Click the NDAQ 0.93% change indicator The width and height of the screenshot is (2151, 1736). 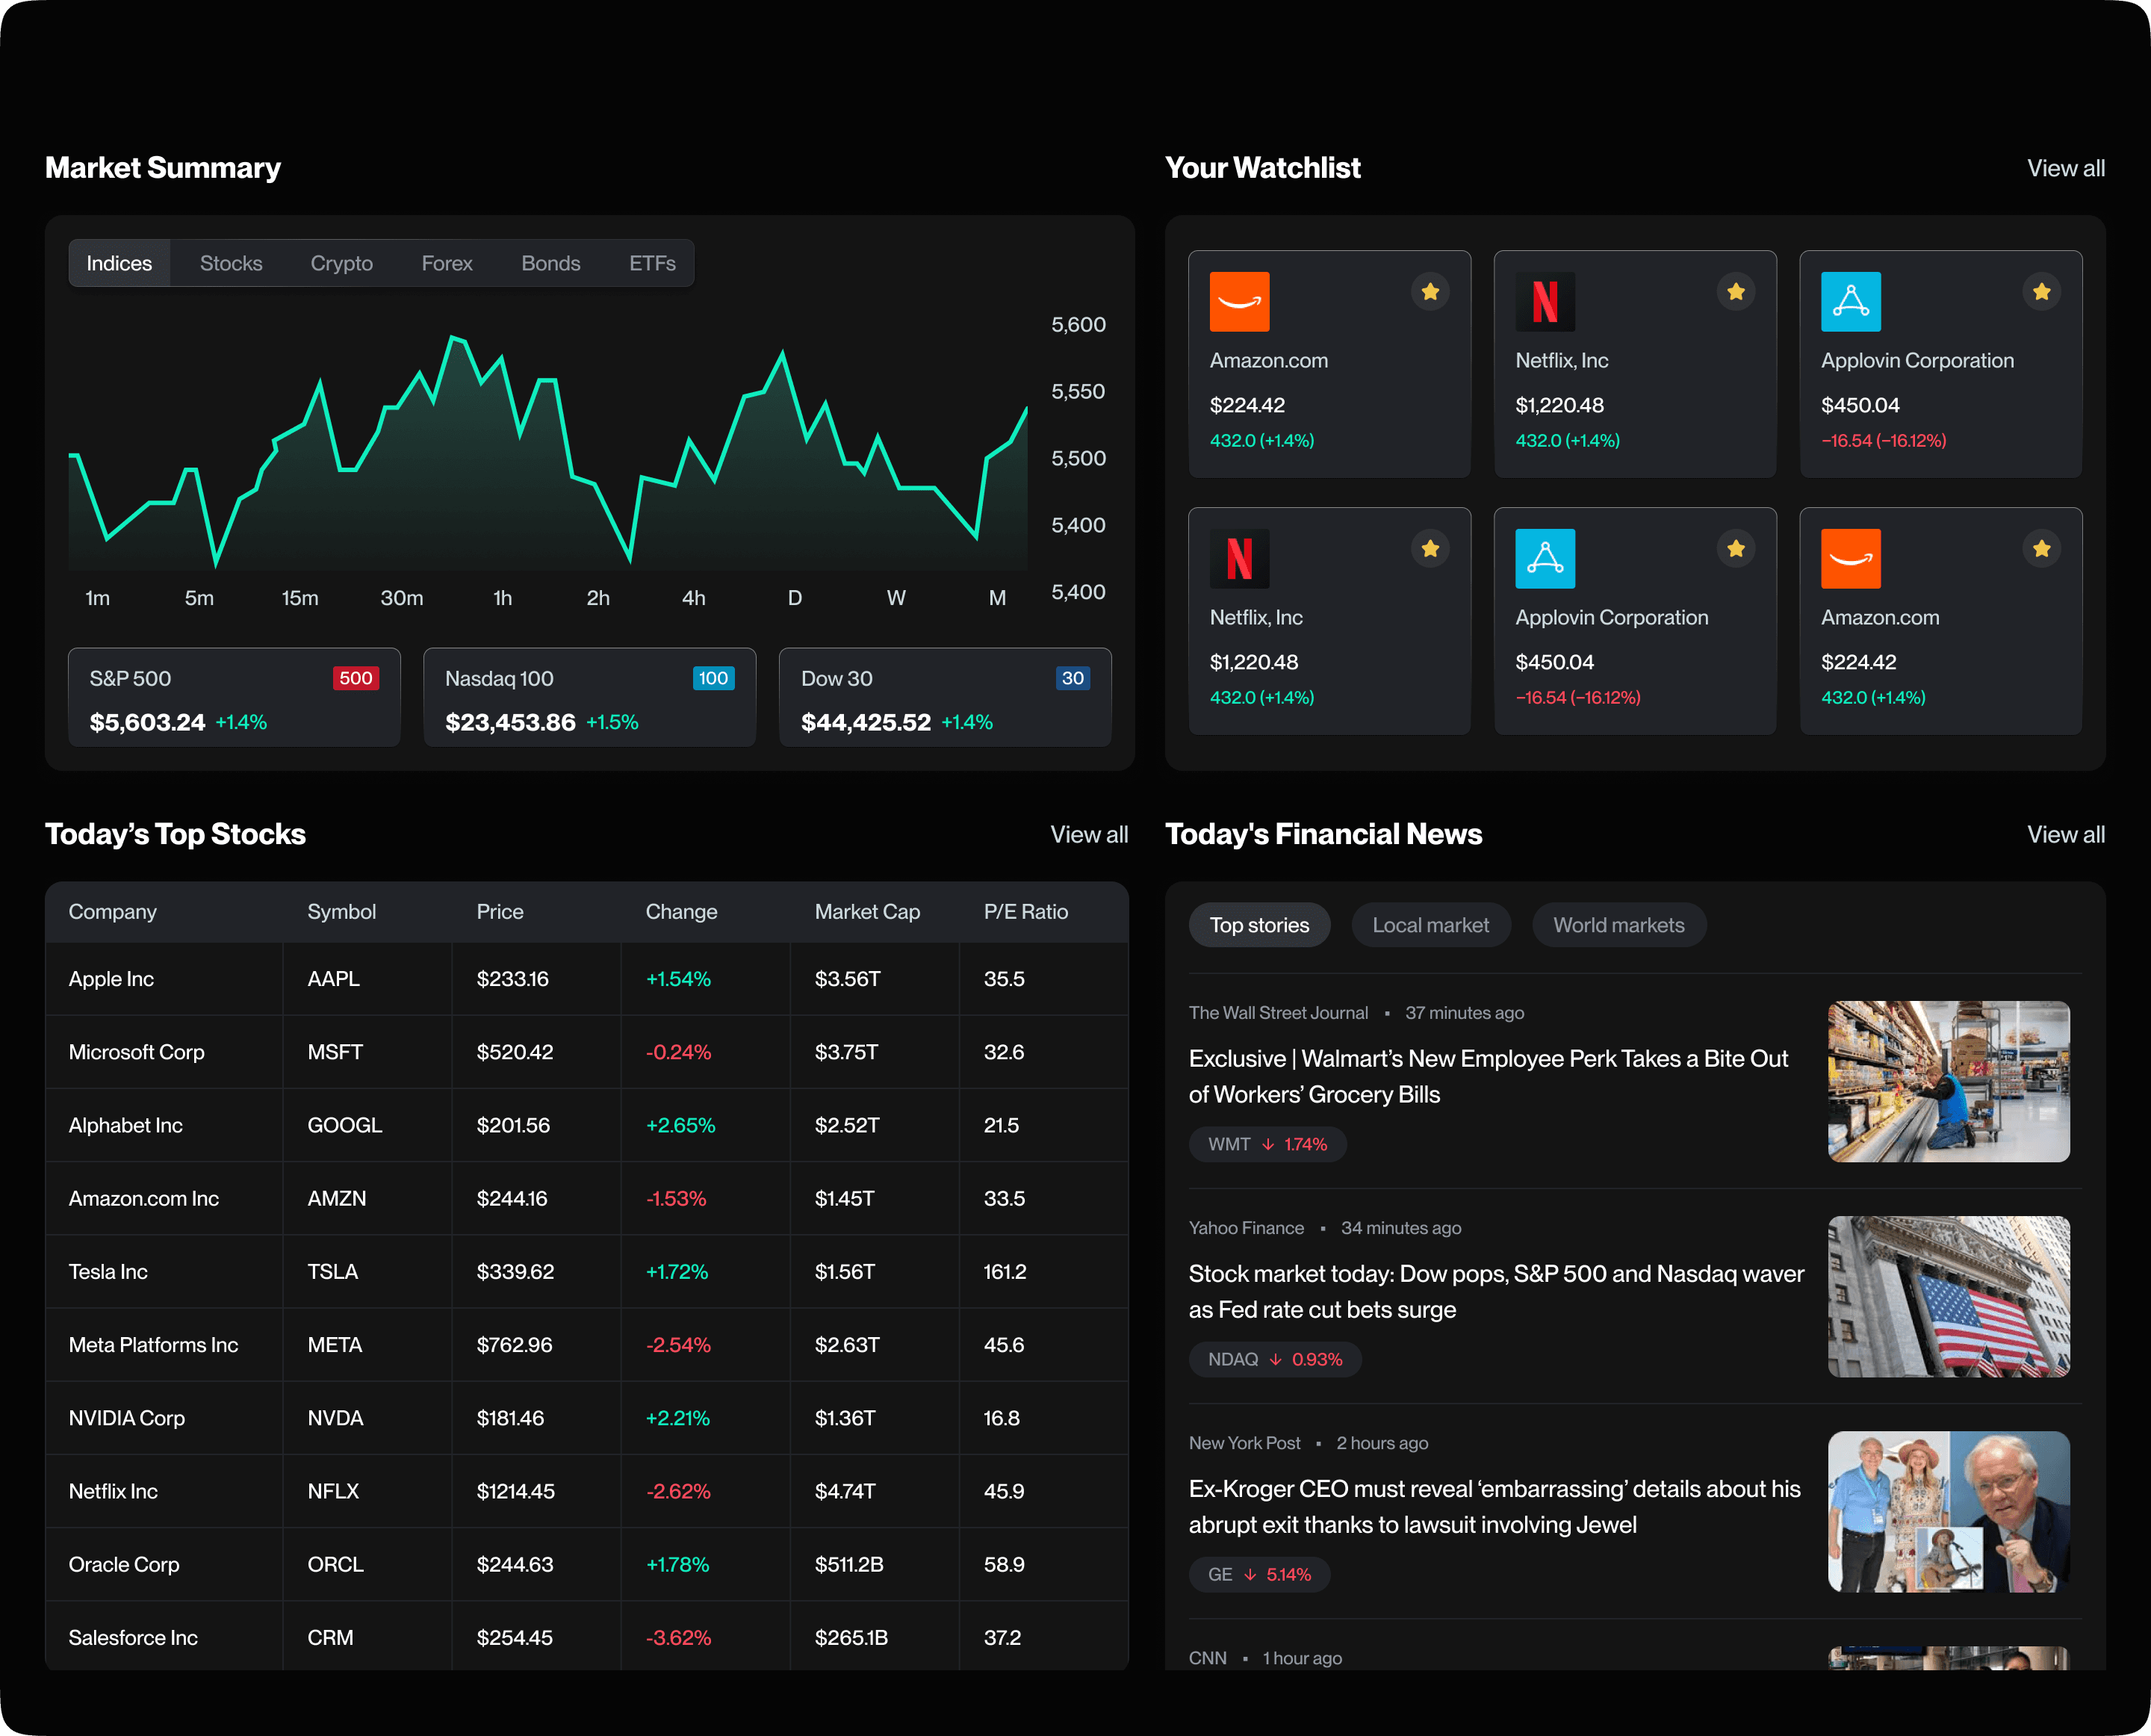pyautogui.click(x=1274, y=1358)
